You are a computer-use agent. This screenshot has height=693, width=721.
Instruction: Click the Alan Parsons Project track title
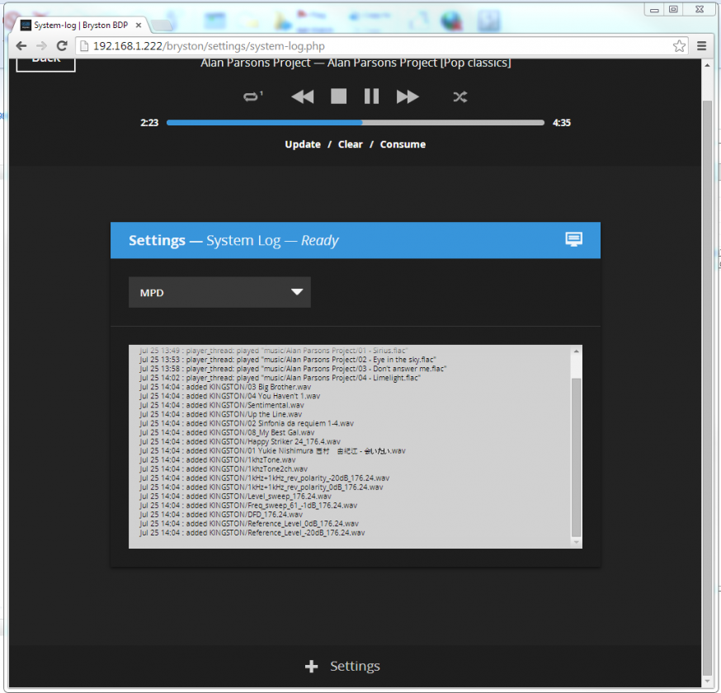pos(356,63)
